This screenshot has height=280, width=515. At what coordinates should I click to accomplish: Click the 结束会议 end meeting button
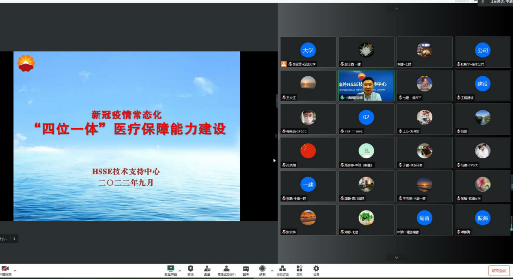pyautogui.click(x=498, y=271)
